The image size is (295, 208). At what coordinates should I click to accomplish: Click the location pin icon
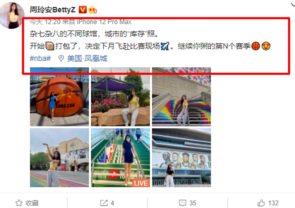tap(61, 58)
